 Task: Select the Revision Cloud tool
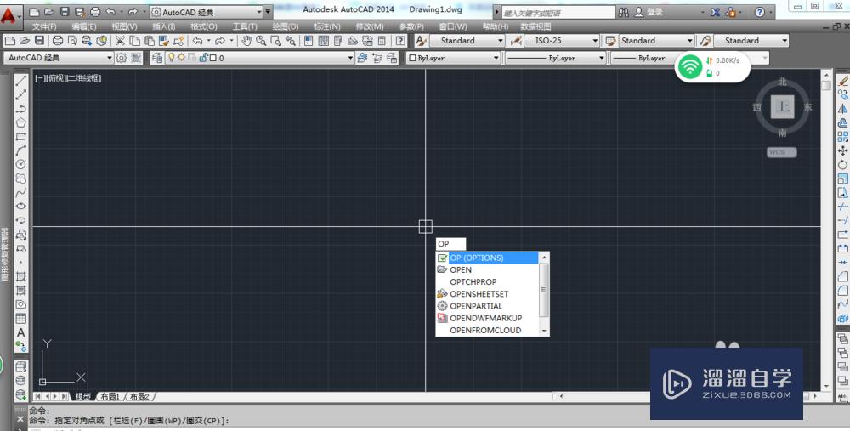(x=20, y=179)
